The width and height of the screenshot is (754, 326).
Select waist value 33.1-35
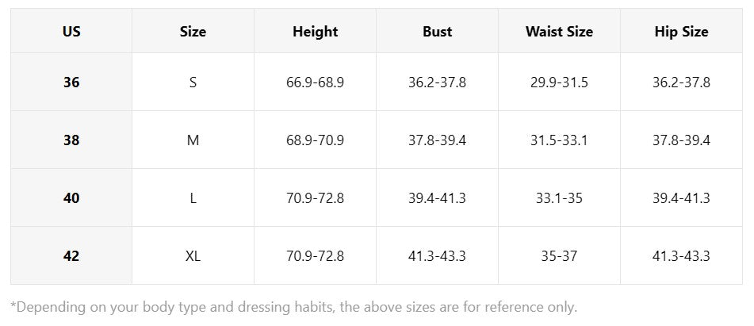(x=559, y=198)
